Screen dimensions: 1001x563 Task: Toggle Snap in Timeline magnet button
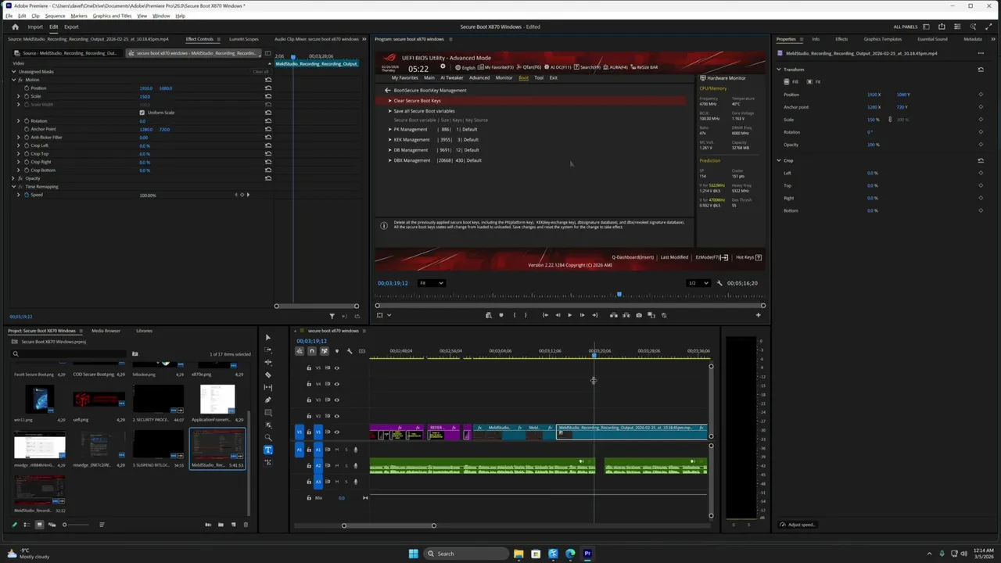311,351
